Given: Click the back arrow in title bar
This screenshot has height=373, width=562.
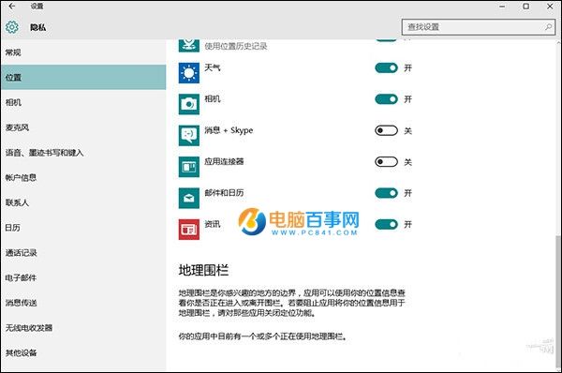Looking at the screenshot, I should point(12,7).
